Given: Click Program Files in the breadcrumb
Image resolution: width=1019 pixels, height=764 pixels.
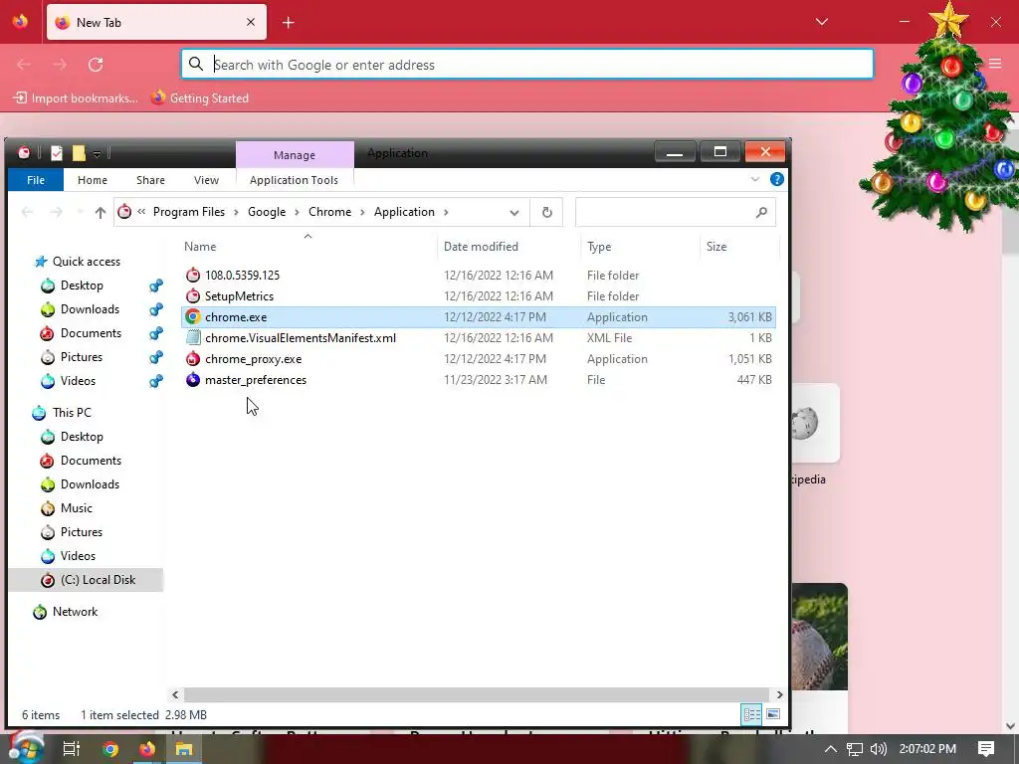Looking at the screenshot, I should click(189, 213).
